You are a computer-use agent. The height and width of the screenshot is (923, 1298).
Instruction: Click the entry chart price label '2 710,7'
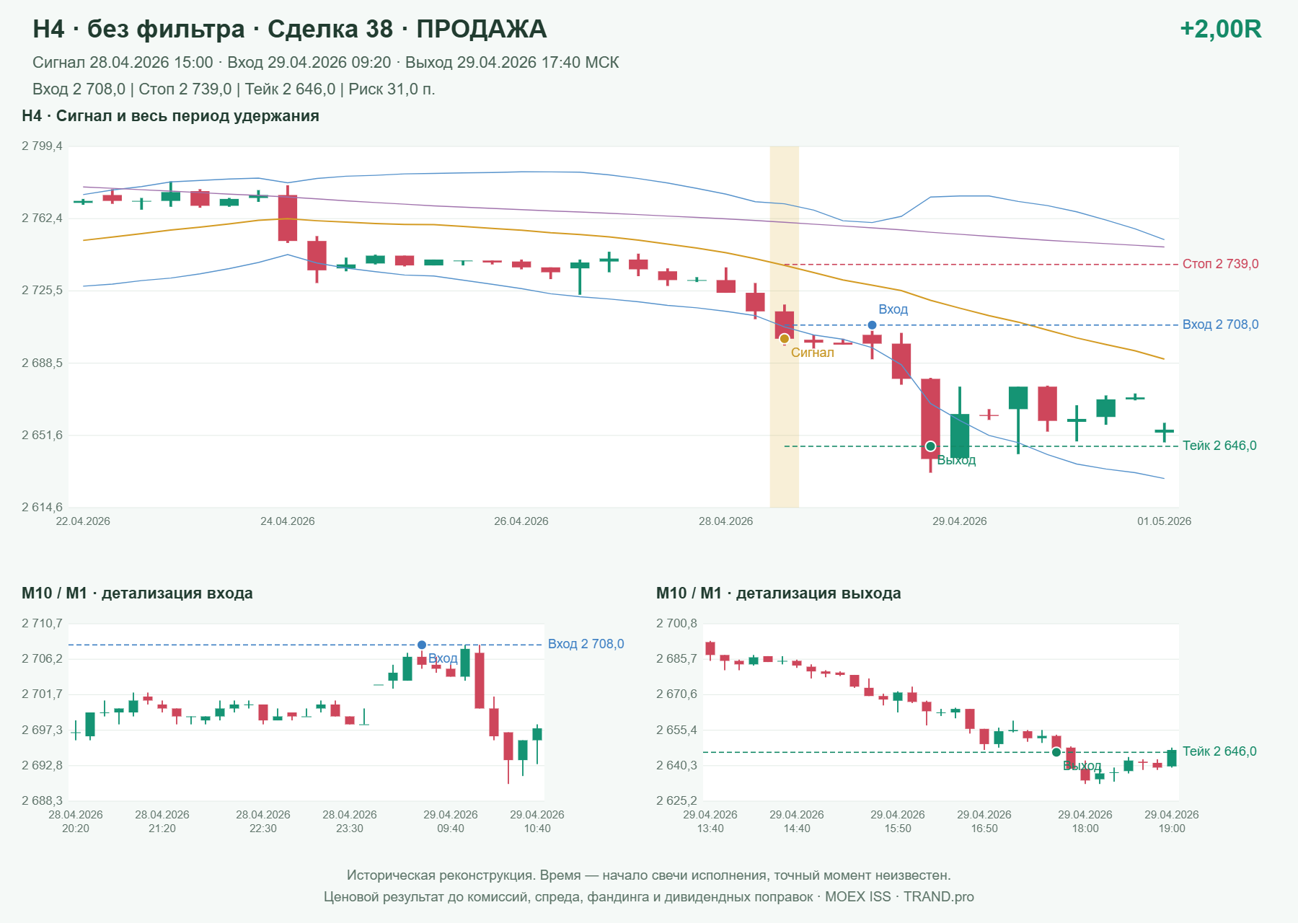[42, 624]
